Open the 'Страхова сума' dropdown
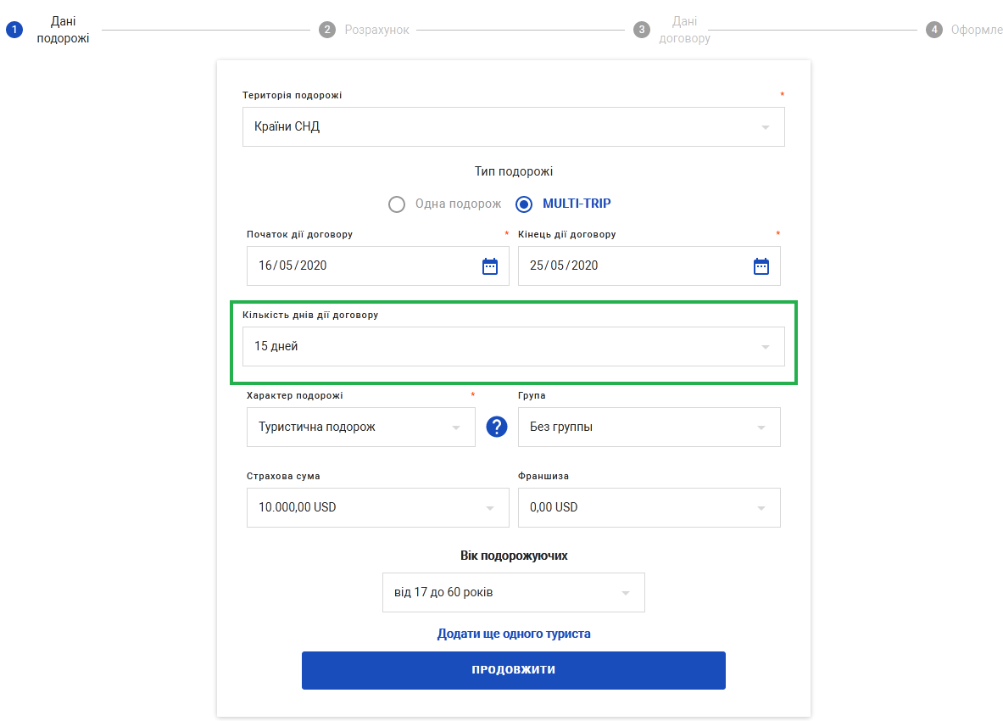 pos(377,507)
